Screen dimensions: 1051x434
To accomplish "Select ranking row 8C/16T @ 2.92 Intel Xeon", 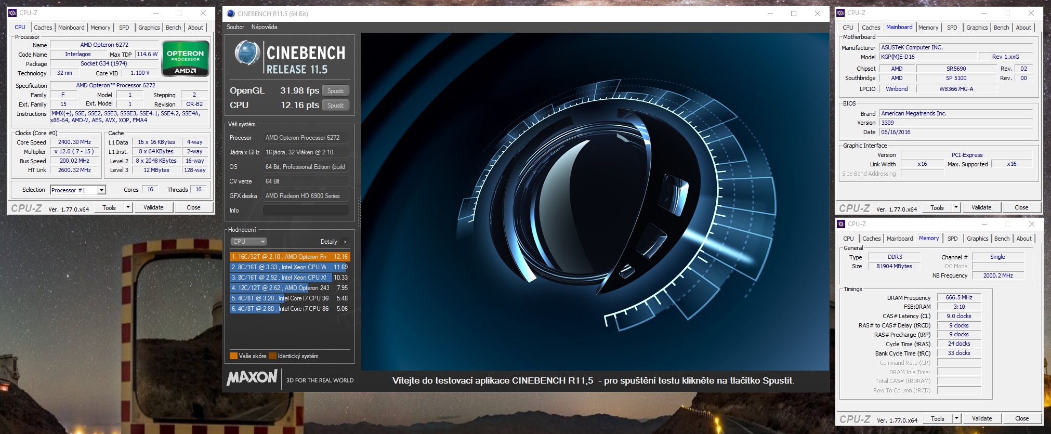I will tap(290, 278).
